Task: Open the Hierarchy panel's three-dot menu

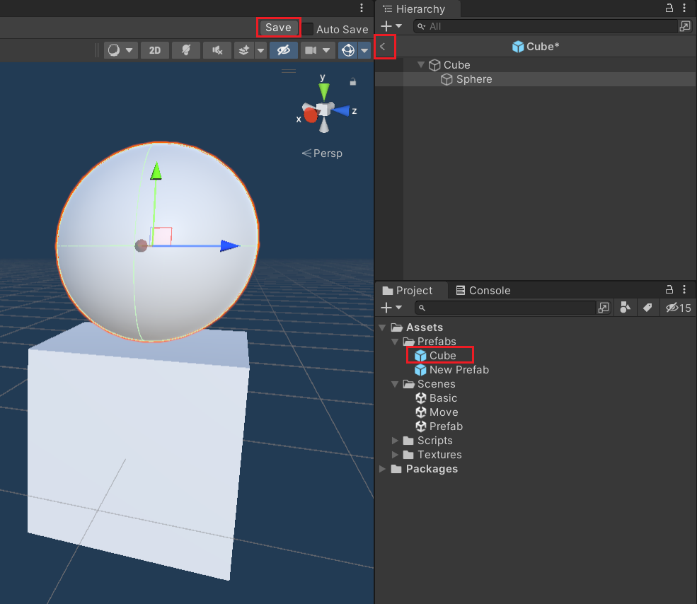Action: [x=684, y=8]
